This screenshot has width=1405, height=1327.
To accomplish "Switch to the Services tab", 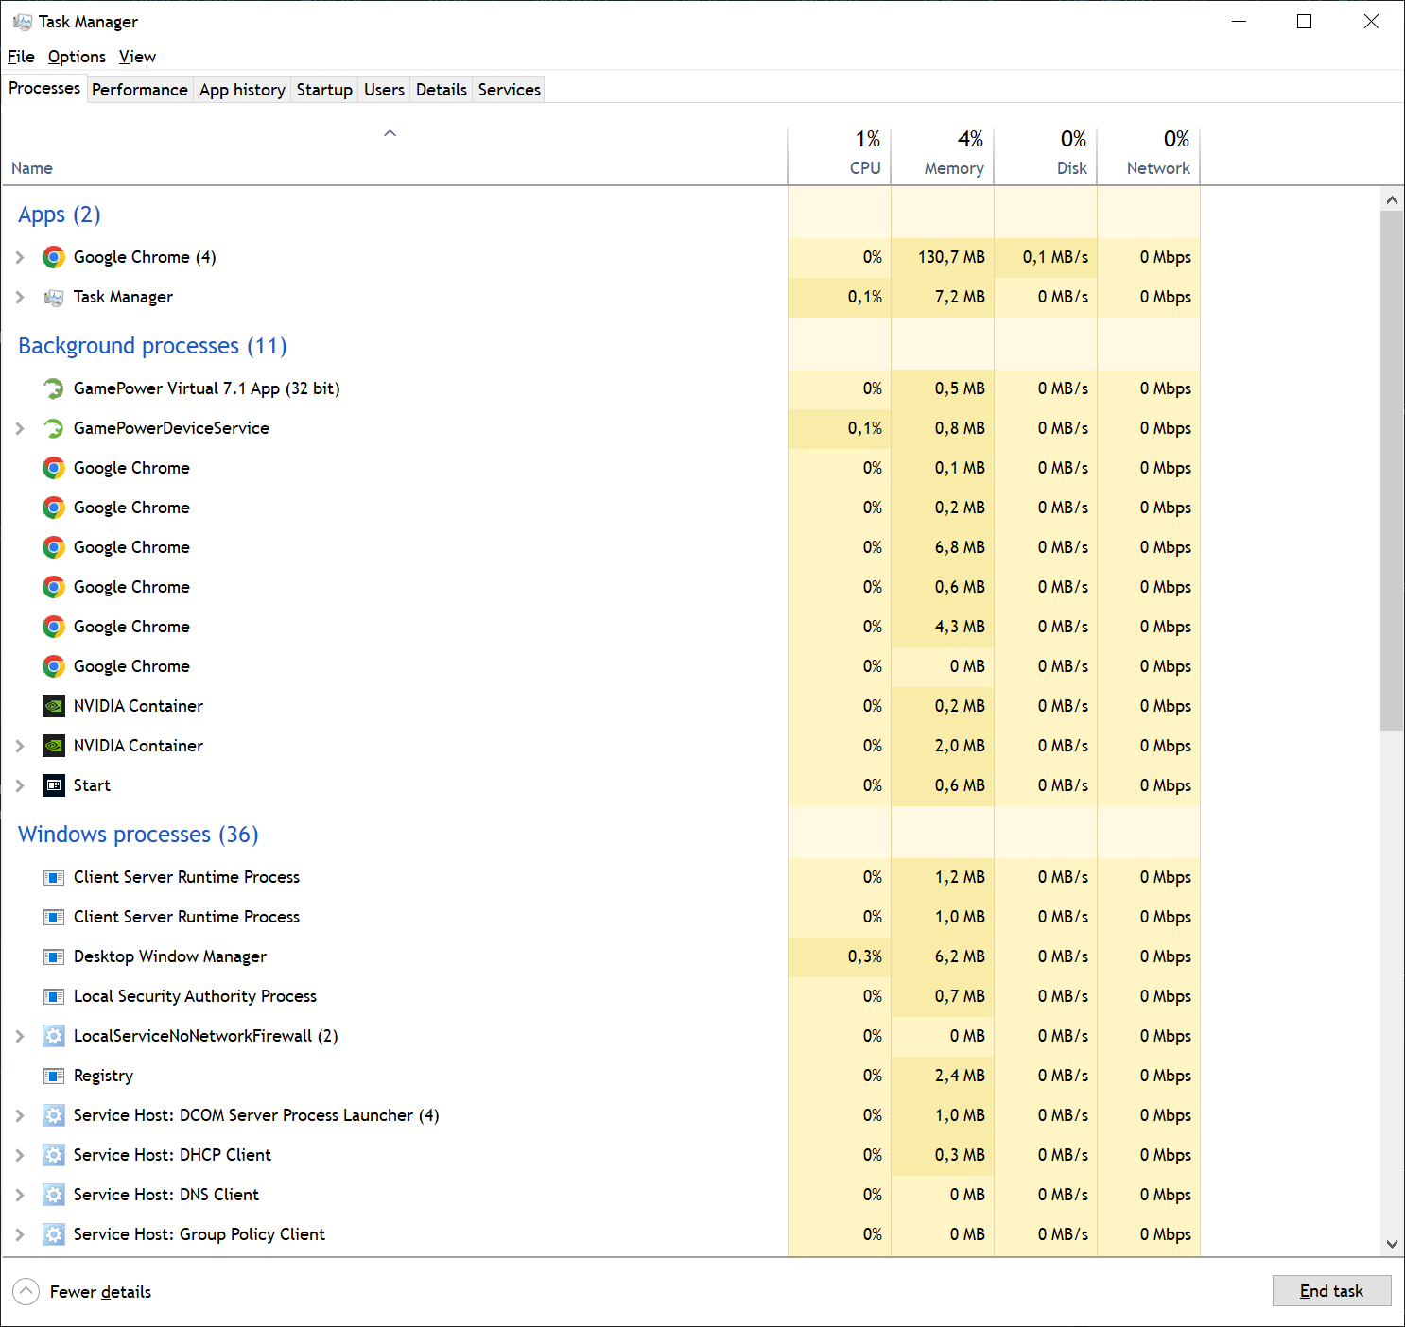I will 510,90.
